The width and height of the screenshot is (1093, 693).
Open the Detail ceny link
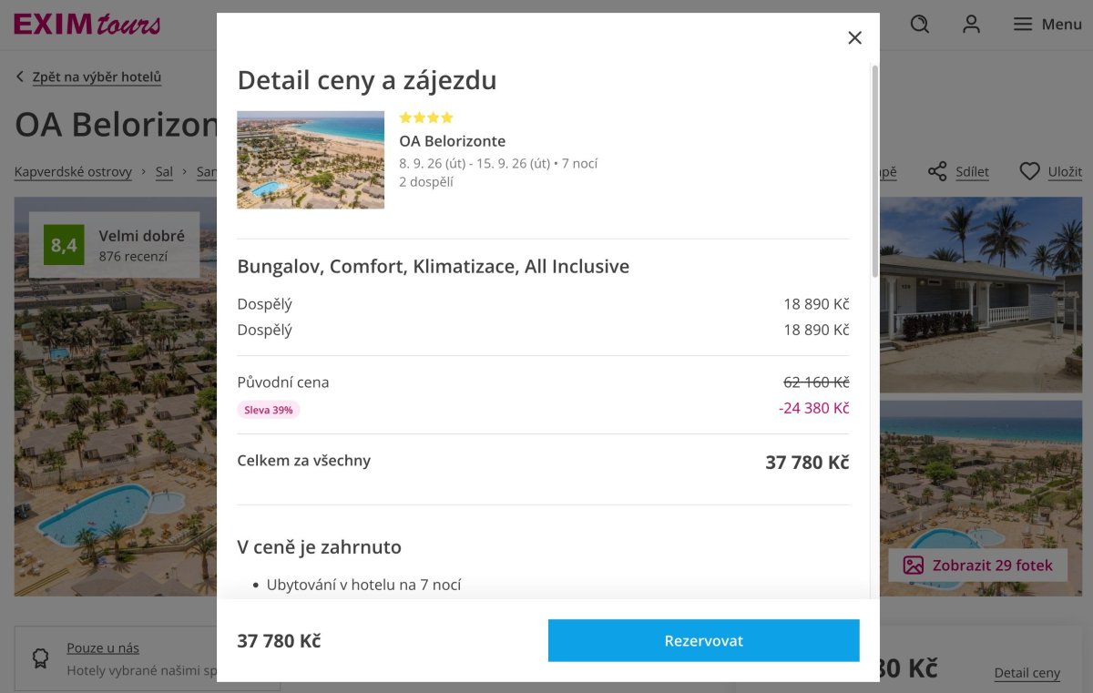click(x=1027, y=673)
